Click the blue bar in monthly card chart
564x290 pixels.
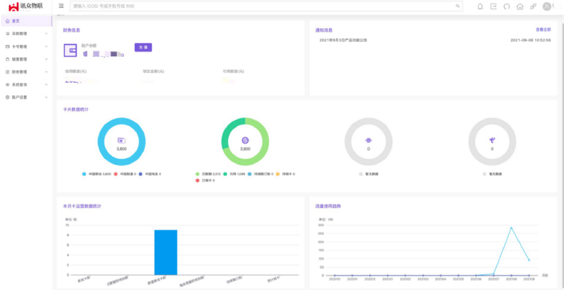pos(166,252)
